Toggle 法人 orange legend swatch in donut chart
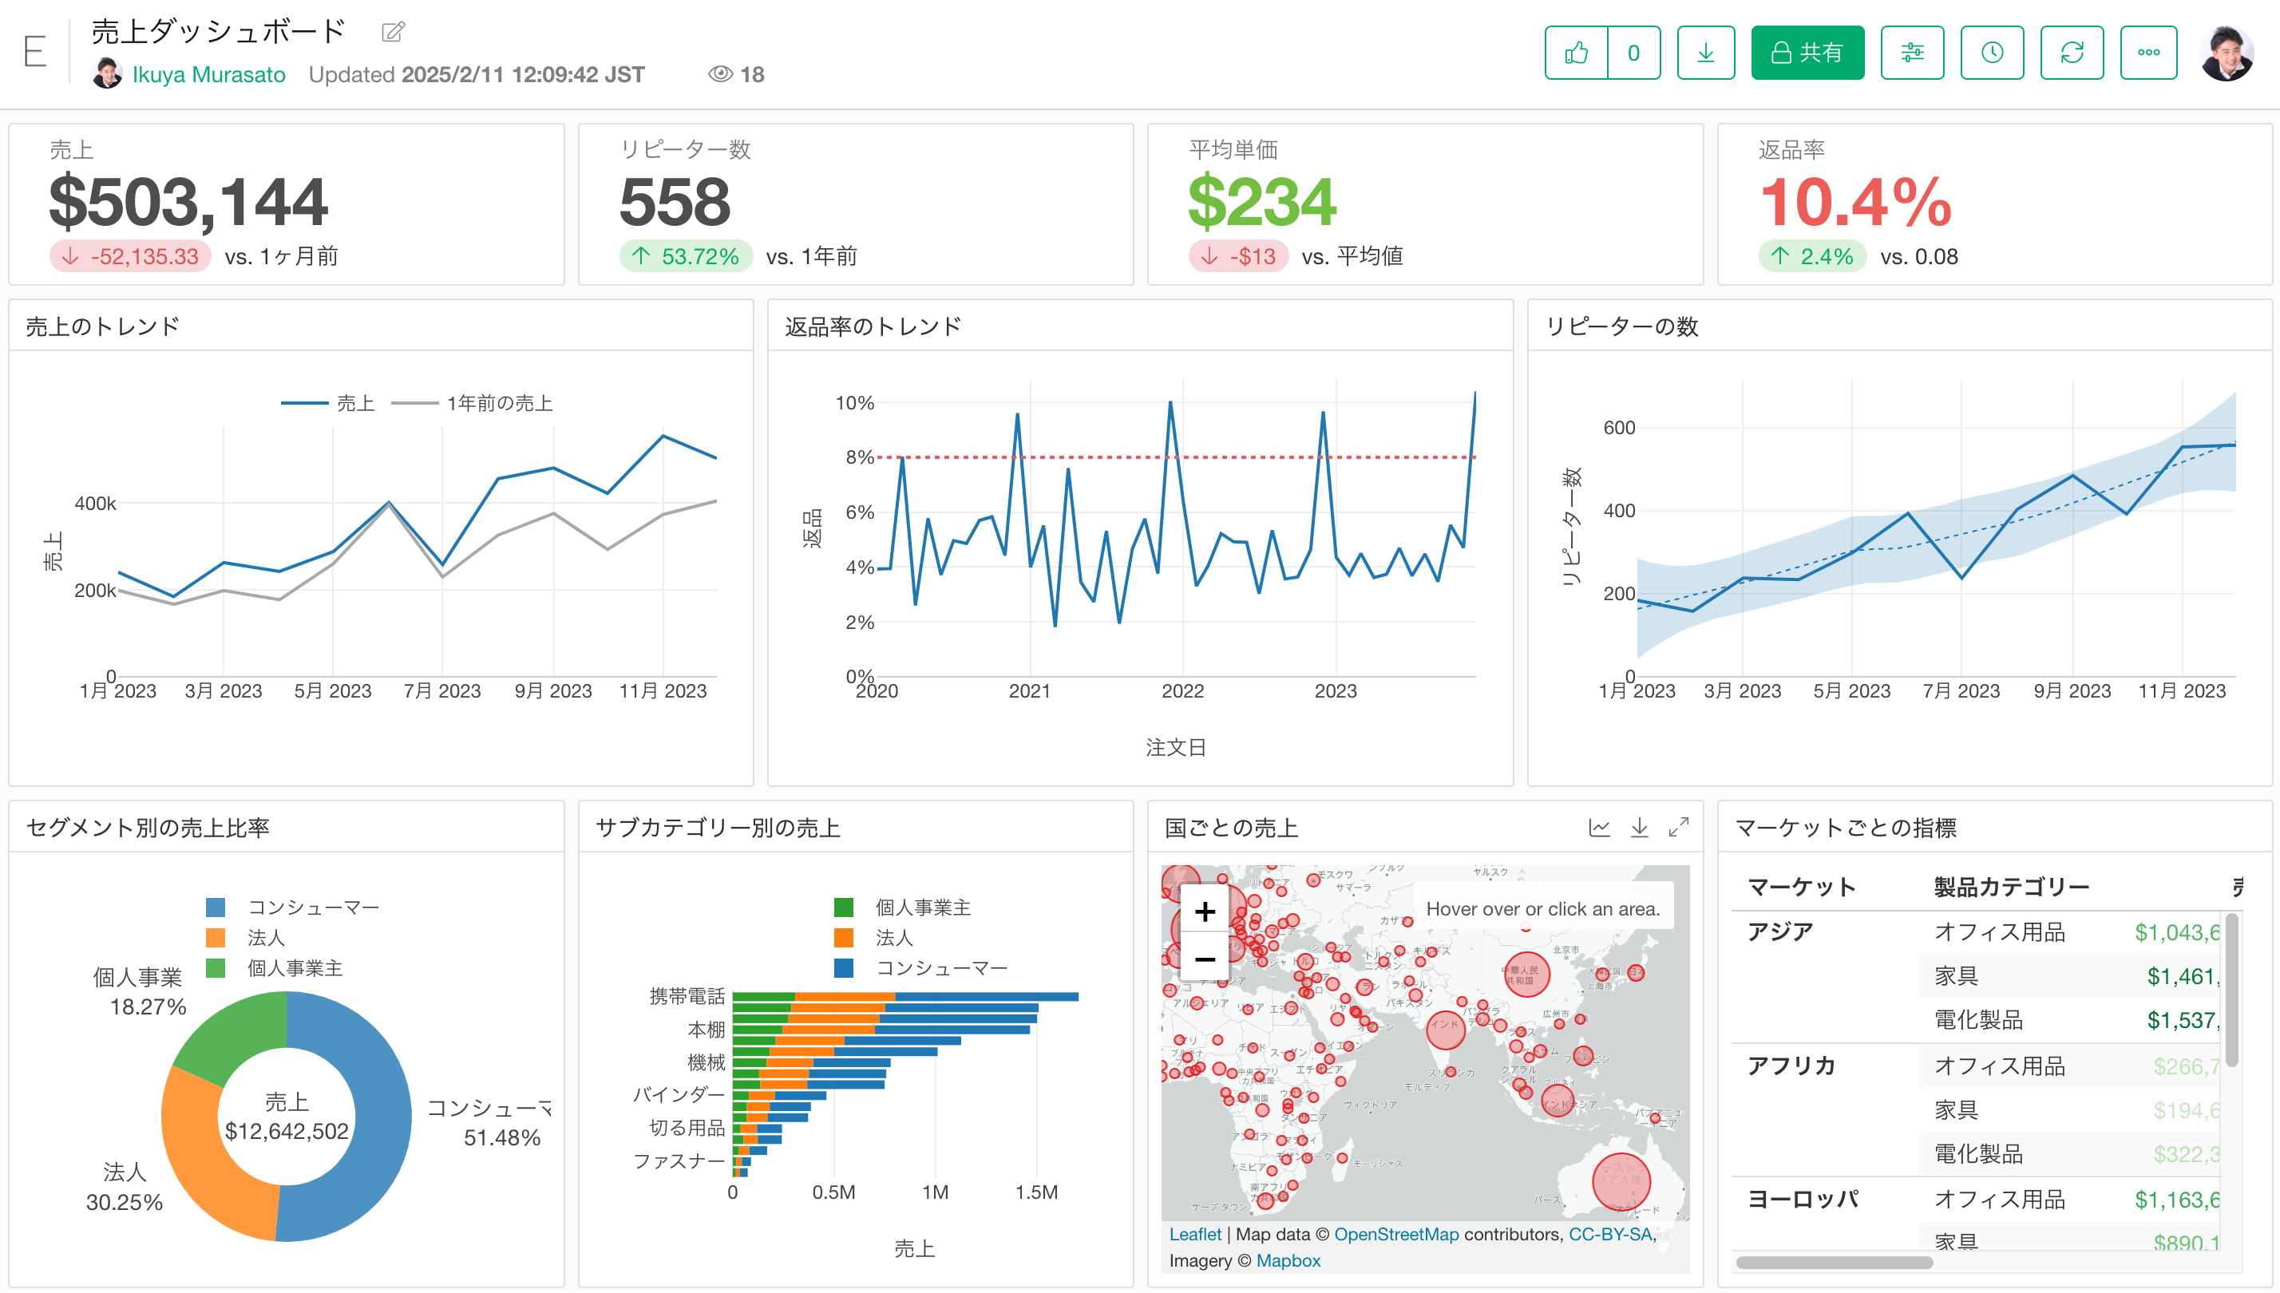 [x=215, y=938]
